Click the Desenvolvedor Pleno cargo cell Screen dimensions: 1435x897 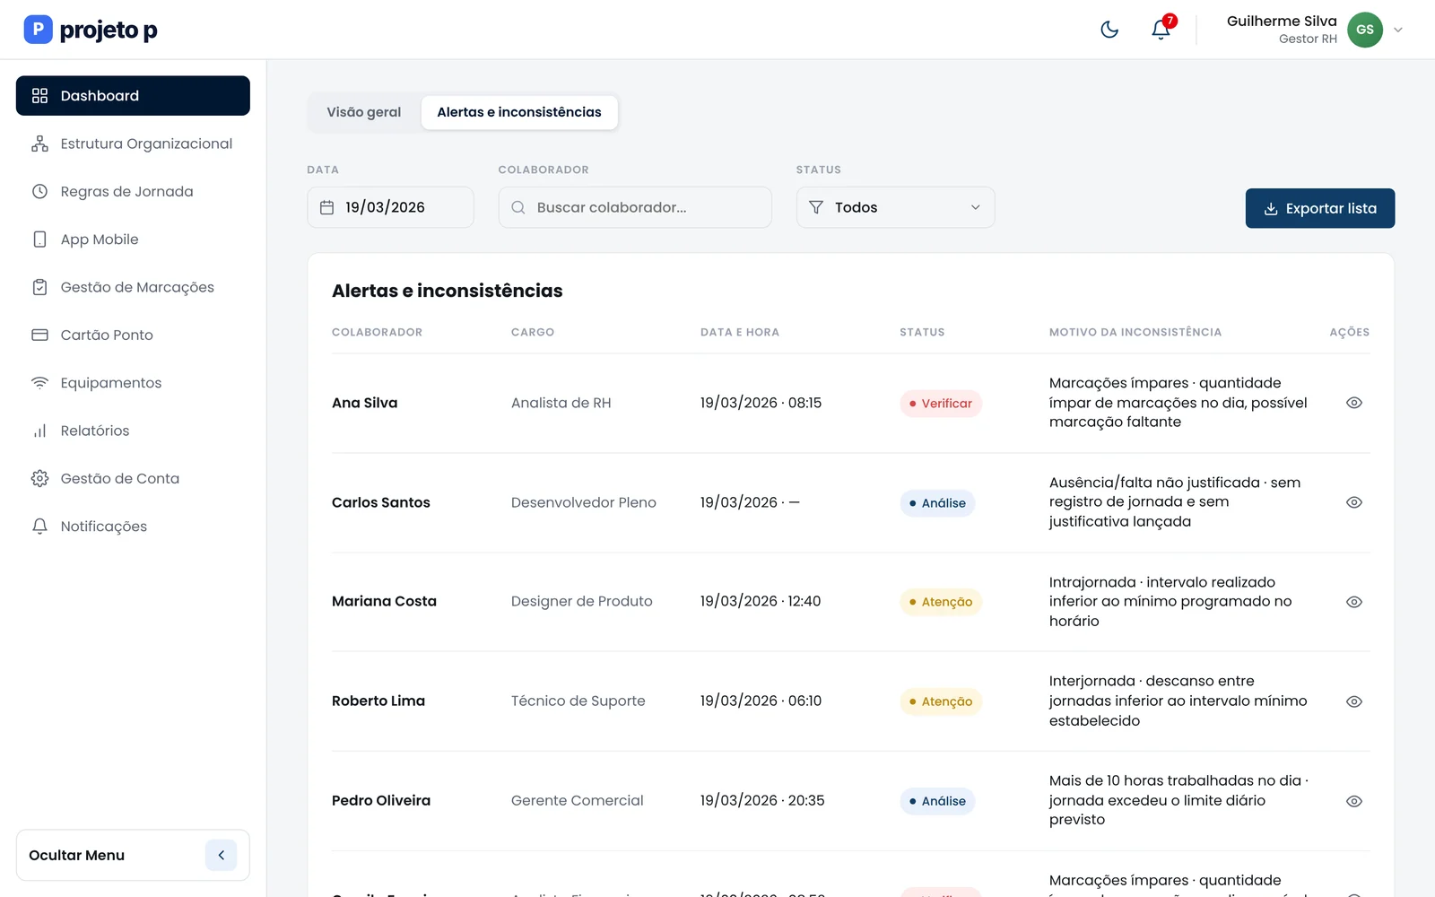click(x=584, y=502)
